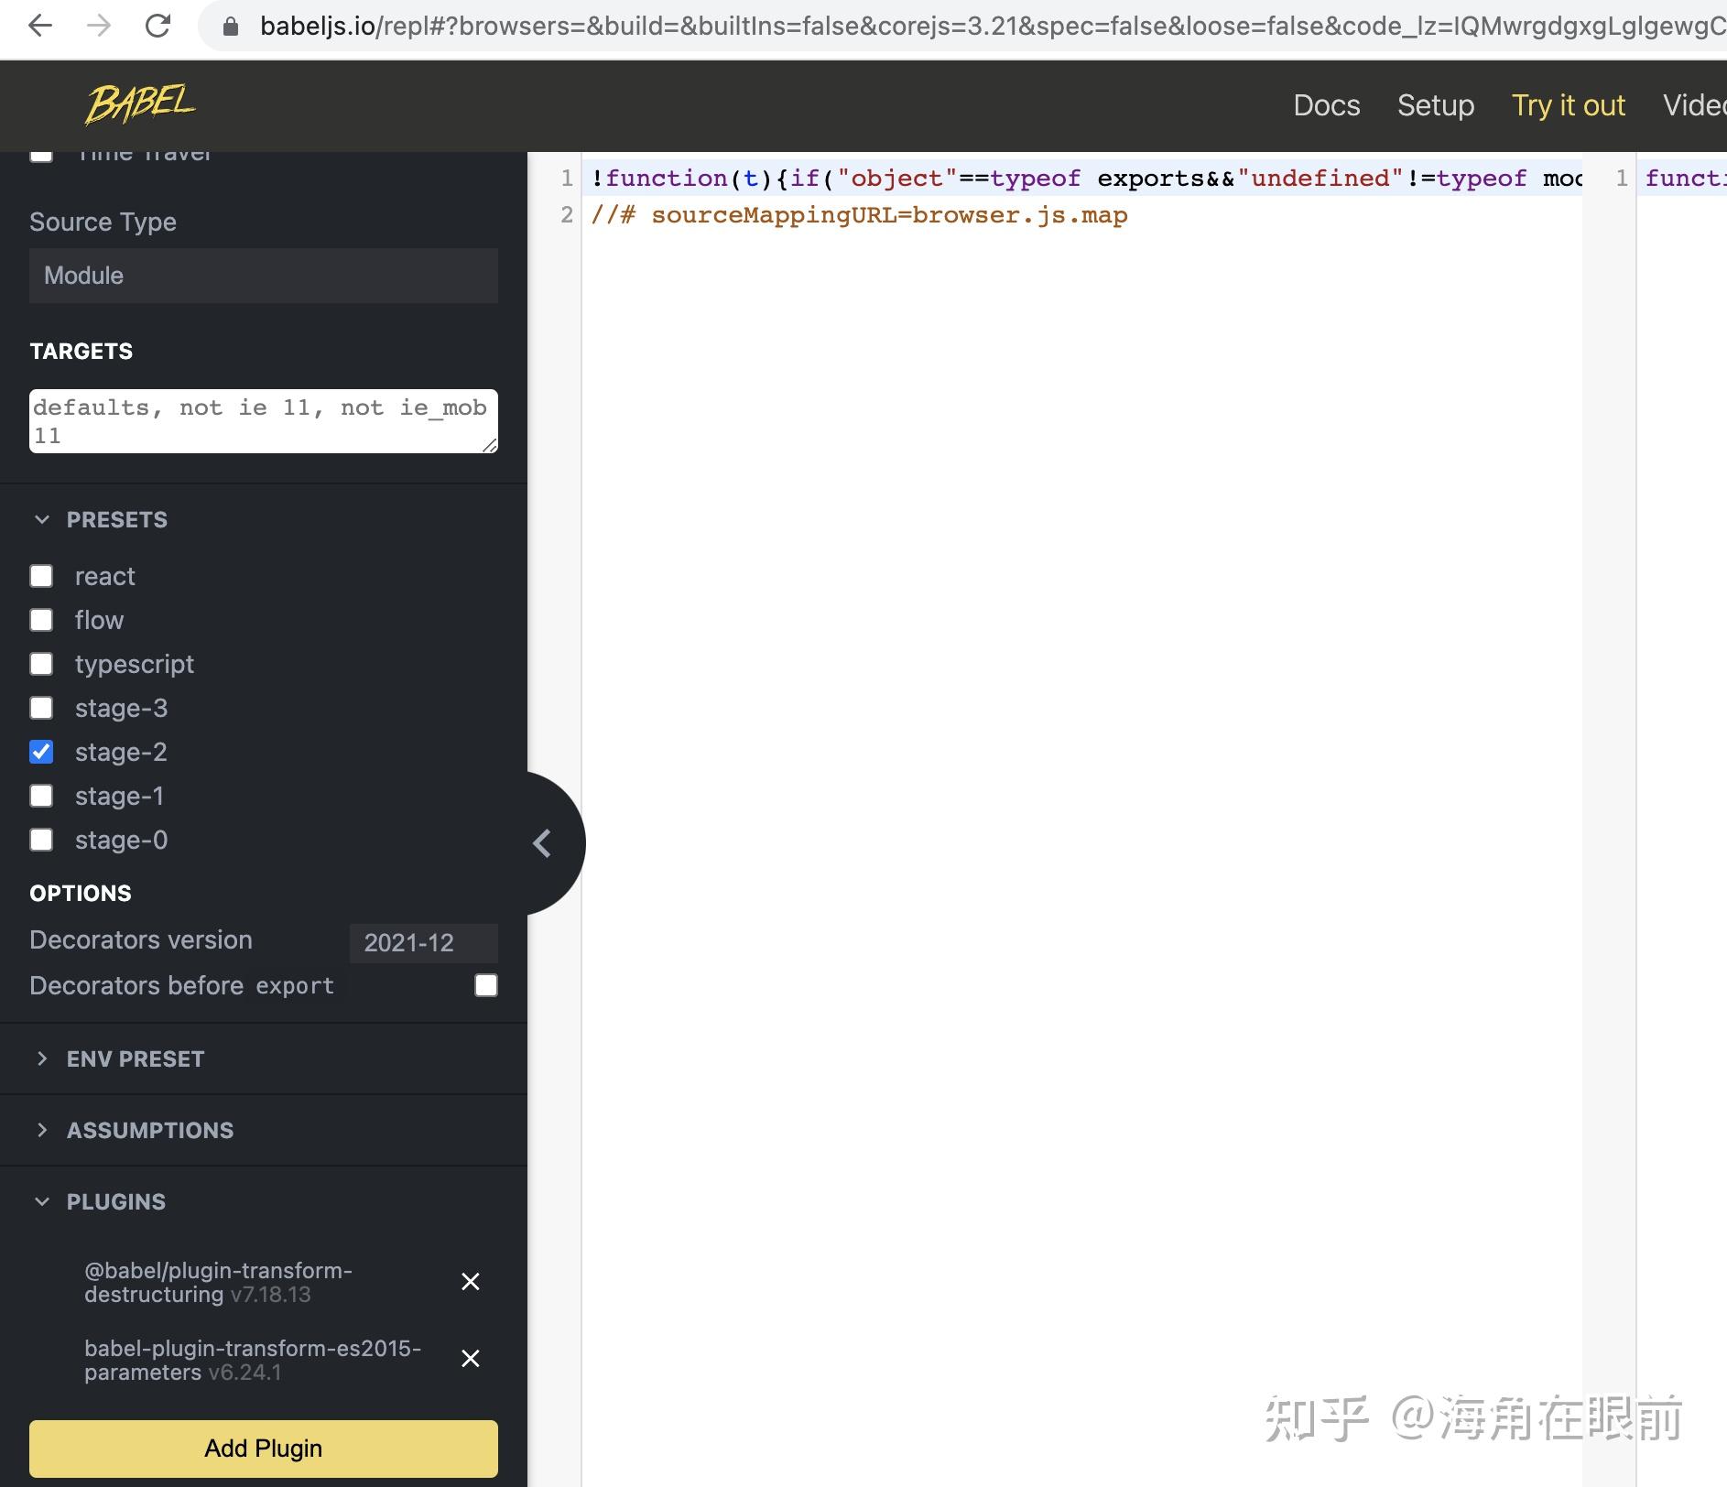Remove the @babel/plugin-transform-destructuring plugin
The width and height of the screenshot is (1727, 1487).
pyautogui.click(x=471, y=1282)
